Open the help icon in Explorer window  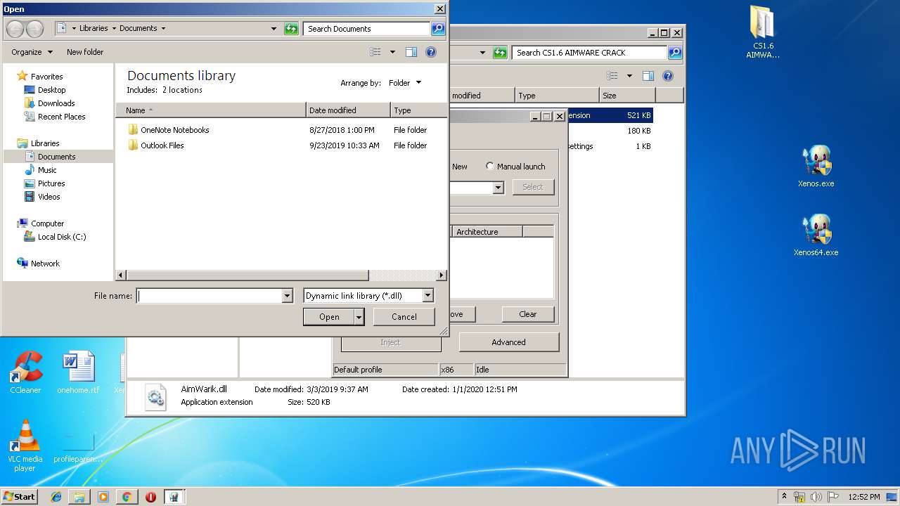(668, 76)
